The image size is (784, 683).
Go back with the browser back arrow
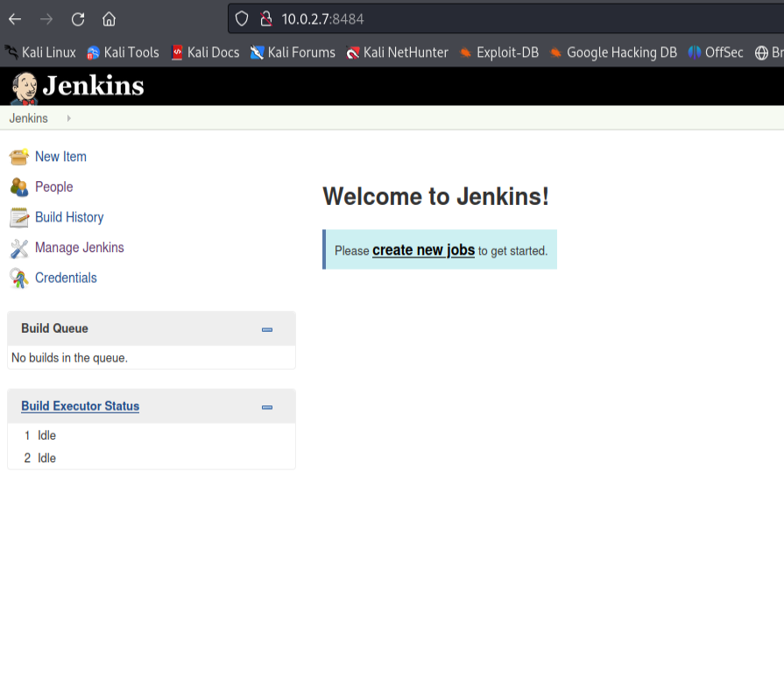click(x=15, y=19)
